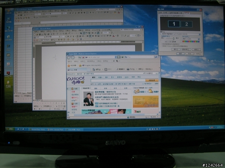The height and width of the screenshot is (168, 225).
Task: Click the Save icon in Word toolbar
Action: click(40, 34)
